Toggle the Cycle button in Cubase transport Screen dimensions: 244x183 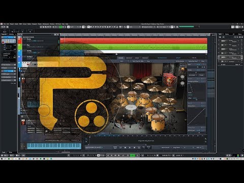point(123,155)
